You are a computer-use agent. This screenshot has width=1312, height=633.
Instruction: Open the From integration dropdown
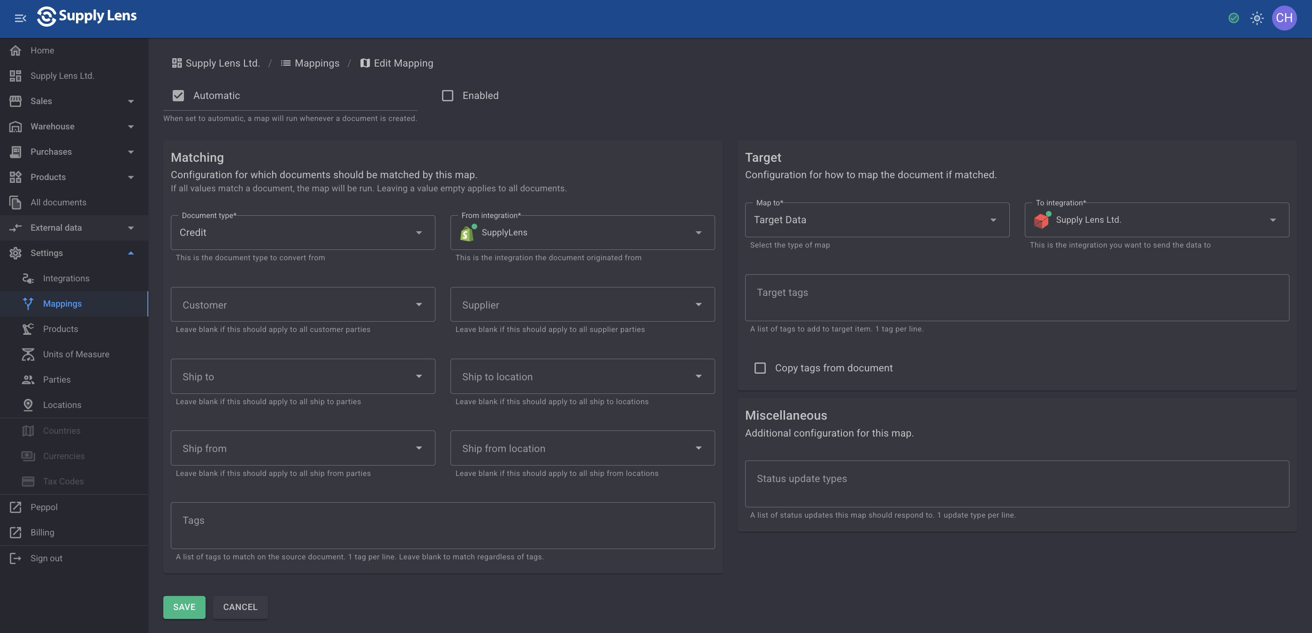point(582,233)
